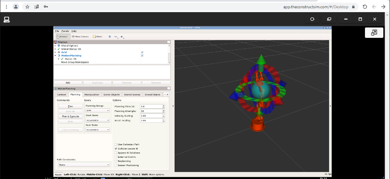Click the MotionPlanning display icon in tree

[x=59, y=55]
